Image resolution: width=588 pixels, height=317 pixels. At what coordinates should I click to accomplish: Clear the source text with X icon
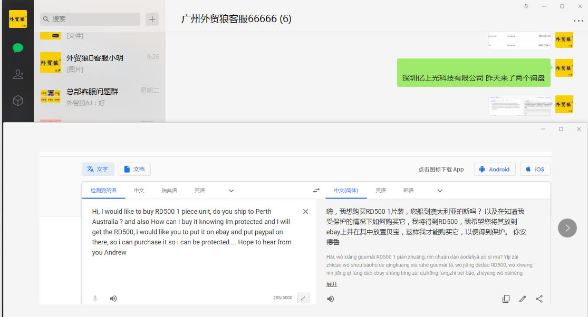coord(305,212)
